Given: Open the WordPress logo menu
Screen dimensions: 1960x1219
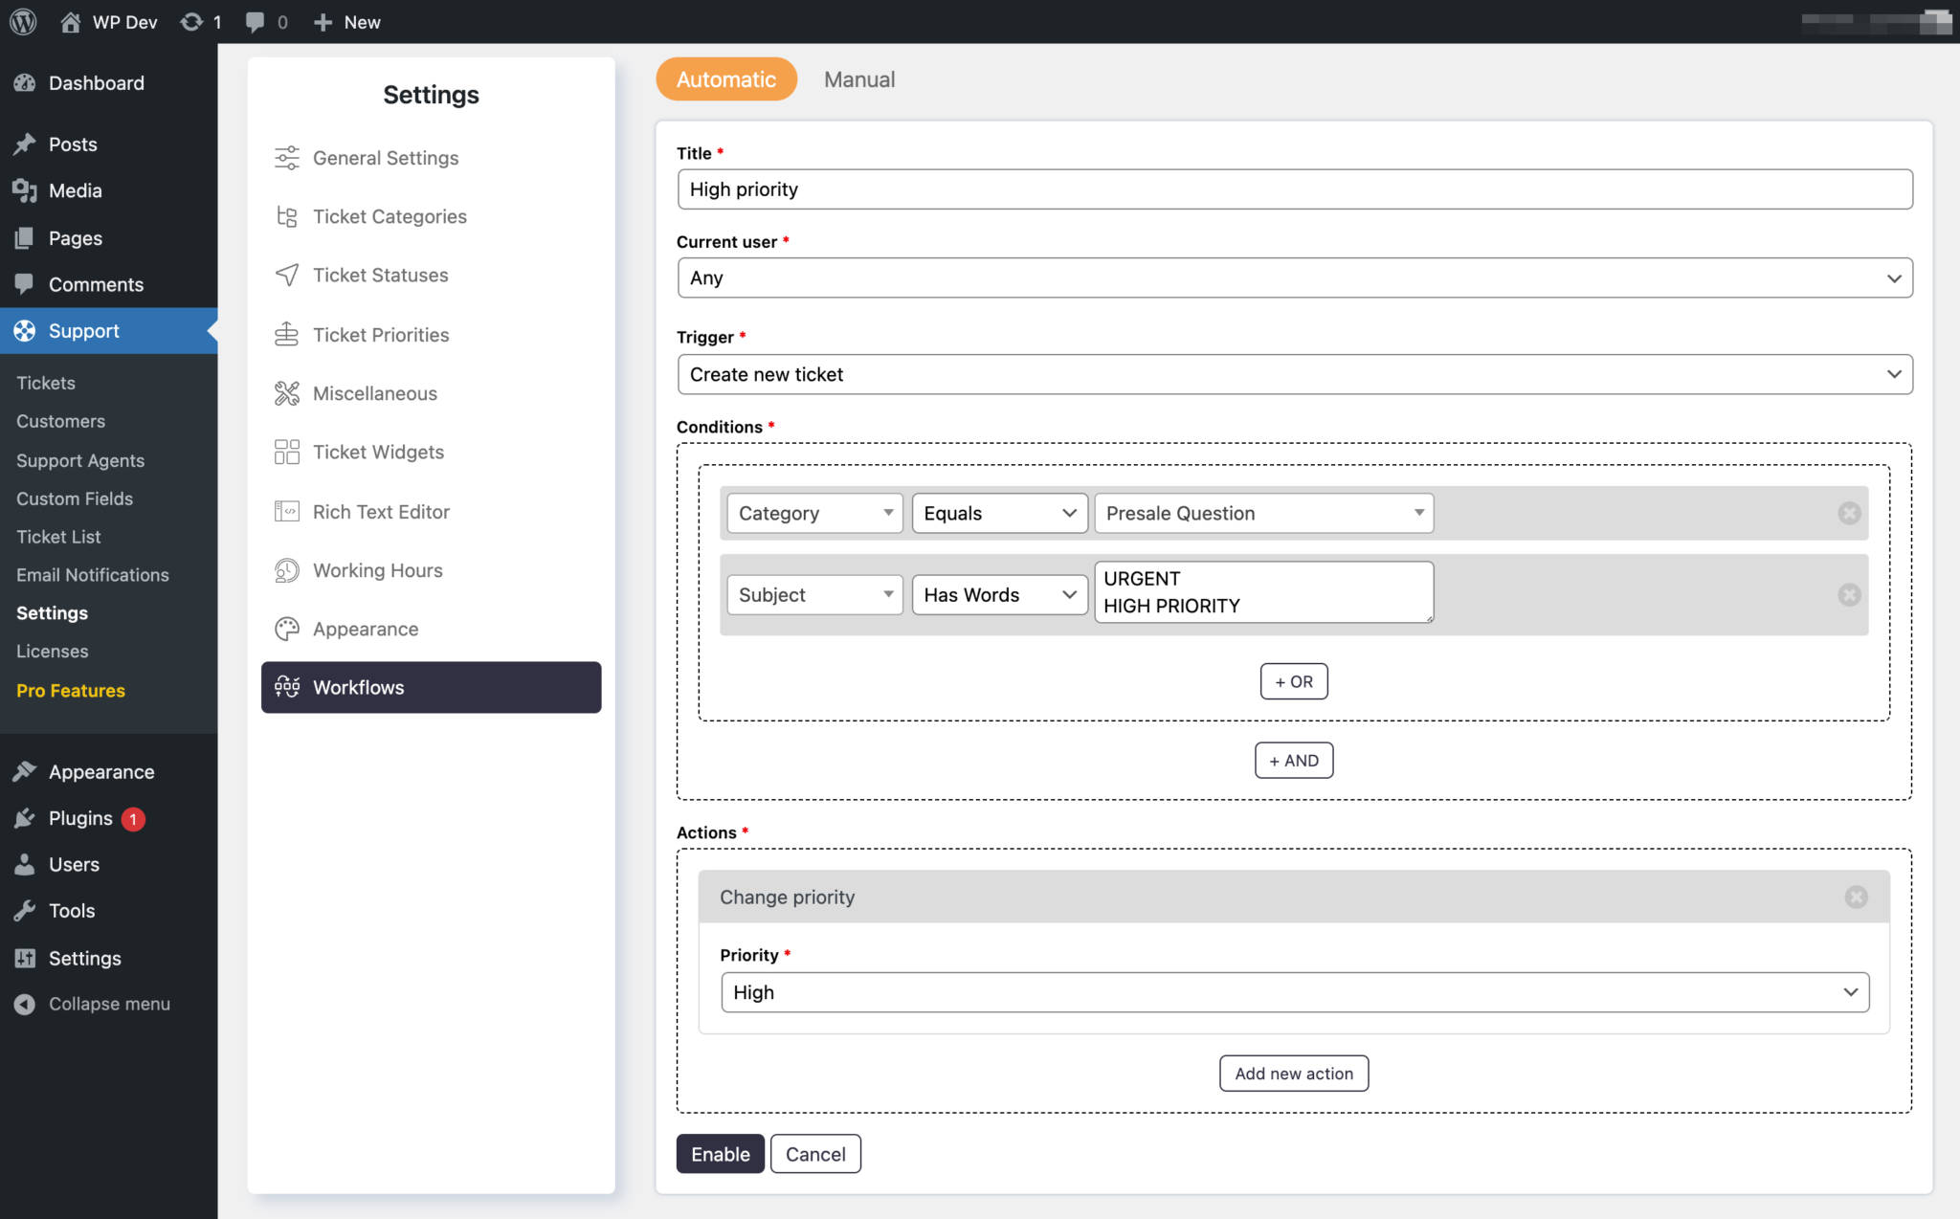Looking at the screenshot, I should pyautogui.click(x=21, y=21).
